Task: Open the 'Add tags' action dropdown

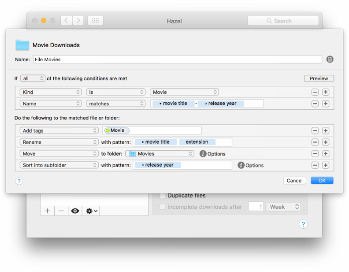Action: click(59, 130)
